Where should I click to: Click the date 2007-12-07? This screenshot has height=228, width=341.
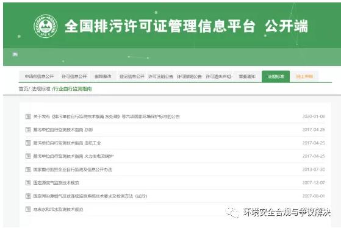coord(314,183)
